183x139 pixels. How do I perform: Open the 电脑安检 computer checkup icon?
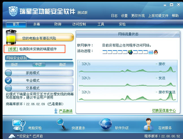click(19, 125)
